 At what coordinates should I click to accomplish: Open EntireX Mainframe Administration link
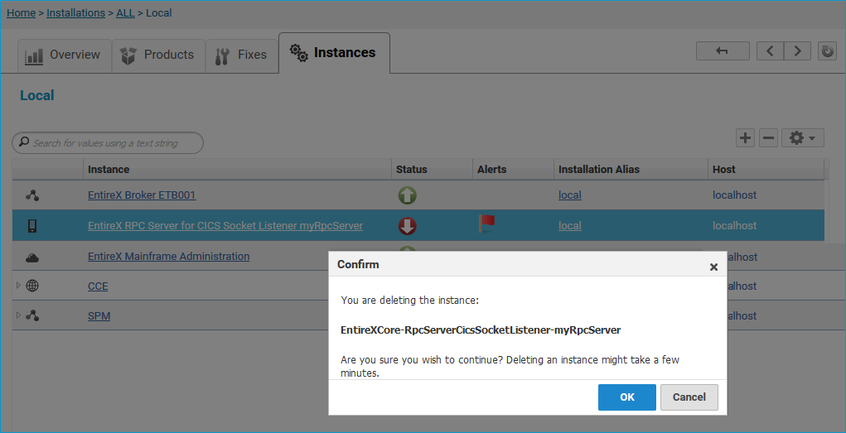pos(168,257)
